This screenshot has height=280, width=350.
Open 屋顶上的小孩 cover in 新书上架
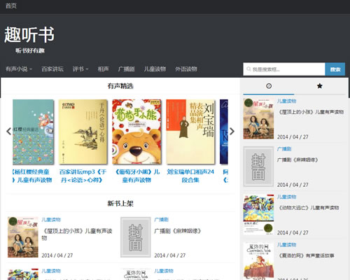(x=23, y=237)
